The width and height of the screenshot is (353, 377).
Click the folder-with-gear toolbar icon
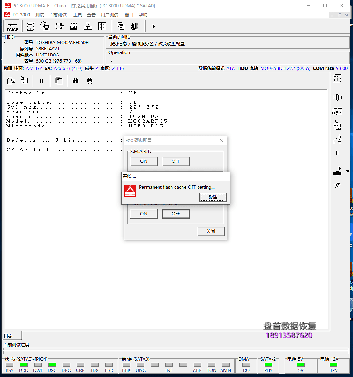point(59,26)
